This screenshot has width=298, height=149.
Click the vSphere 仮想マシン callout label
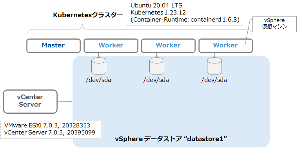point(274,24)
